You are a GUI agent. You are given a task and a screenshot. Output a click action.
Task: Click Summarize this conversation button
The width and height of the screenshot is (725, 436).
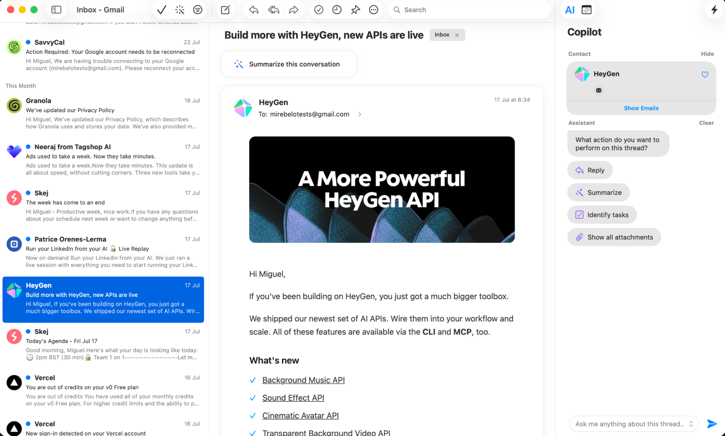pos(289,64)
